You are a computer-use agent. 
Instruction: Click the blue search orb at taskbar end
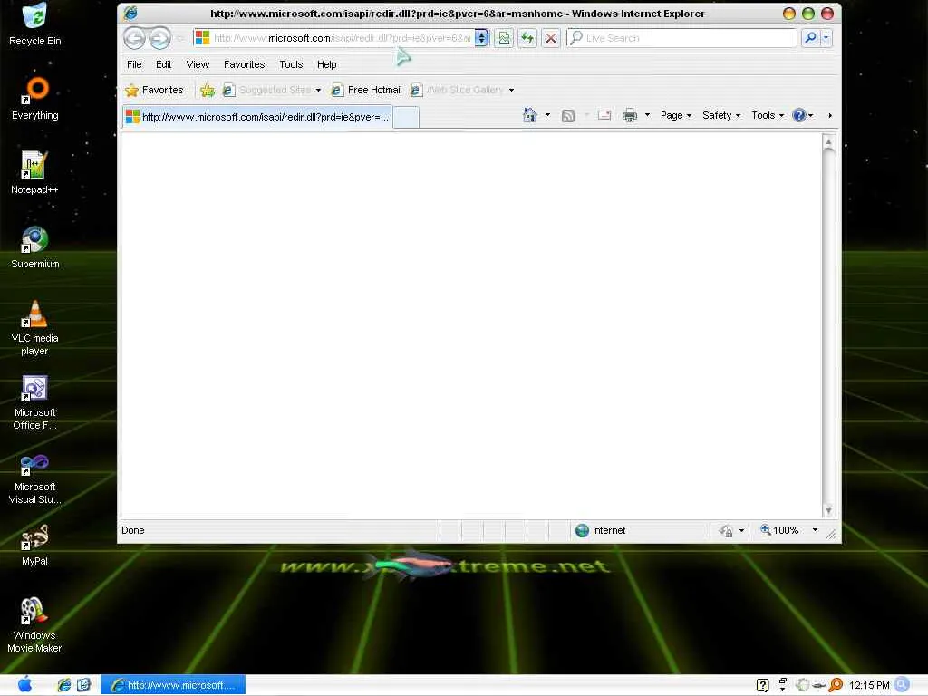(x=903, y=685)
